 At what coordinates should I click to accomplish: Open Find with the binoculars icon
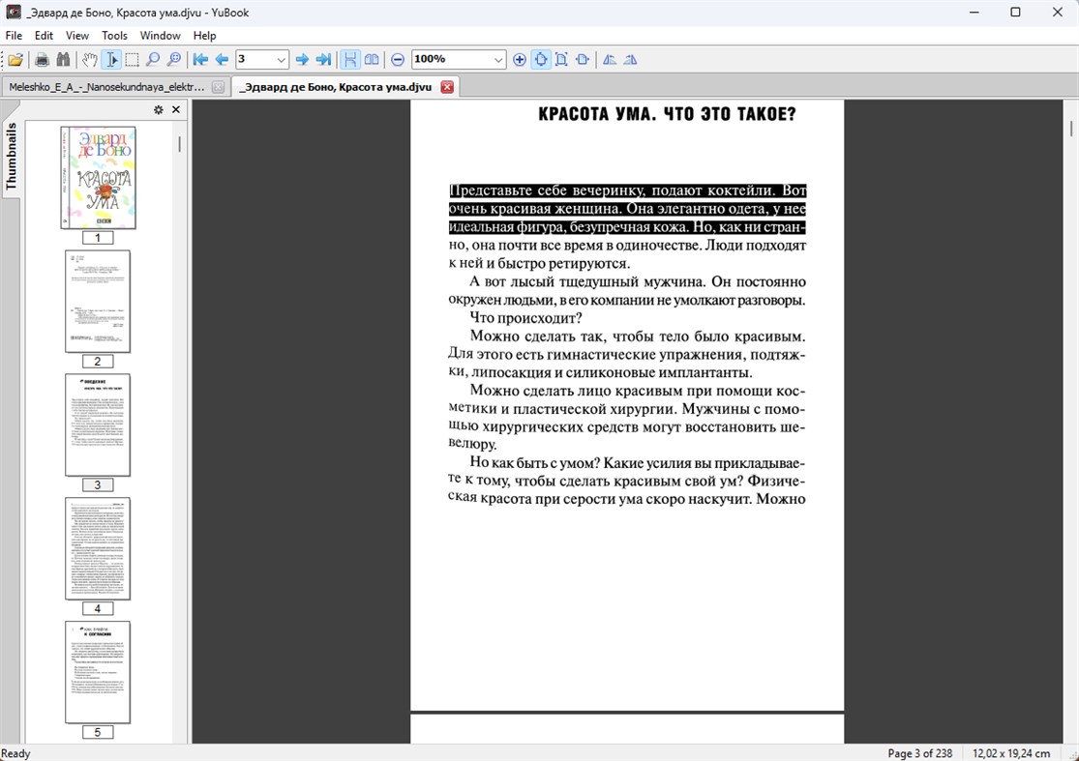click(x=63, y=60)
